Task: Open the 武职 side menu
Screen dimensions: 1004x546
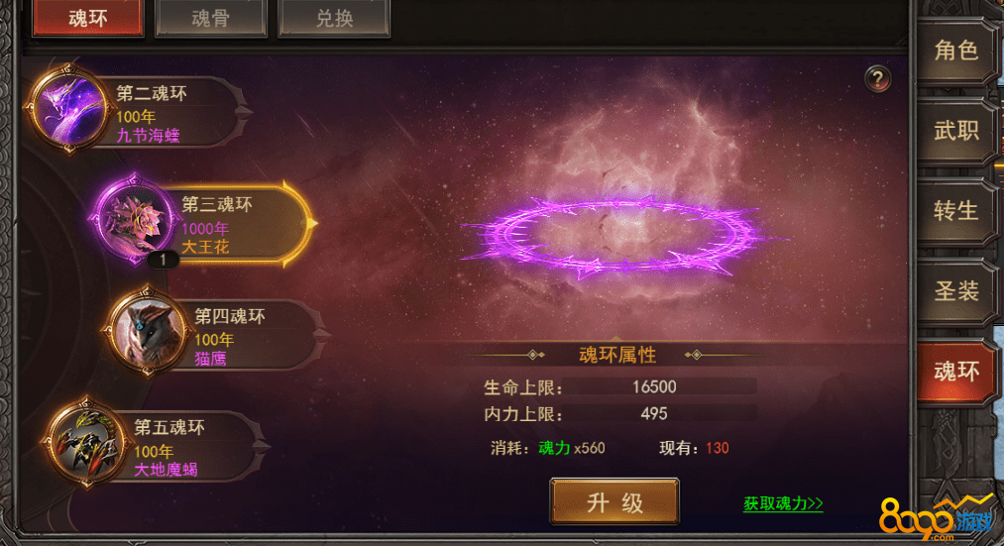Action: click(x=956, y=131)
